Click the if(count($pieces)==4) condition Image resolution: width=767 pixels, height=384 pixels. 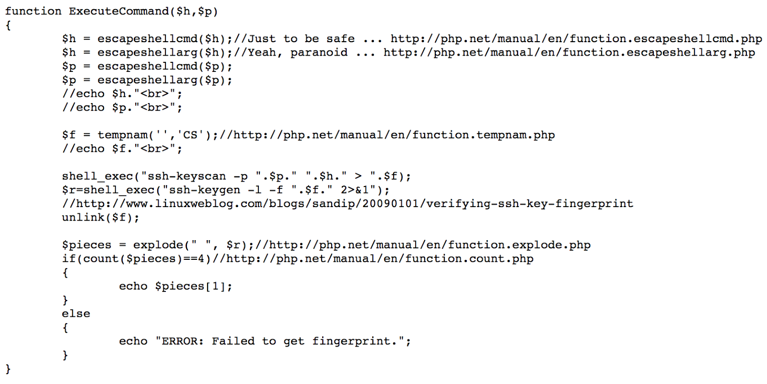137,259
